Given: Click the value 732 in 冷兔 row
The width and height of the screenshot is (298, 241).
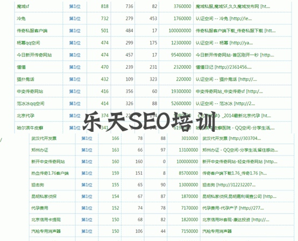Looking at the screenshot, I should (104, 19).
